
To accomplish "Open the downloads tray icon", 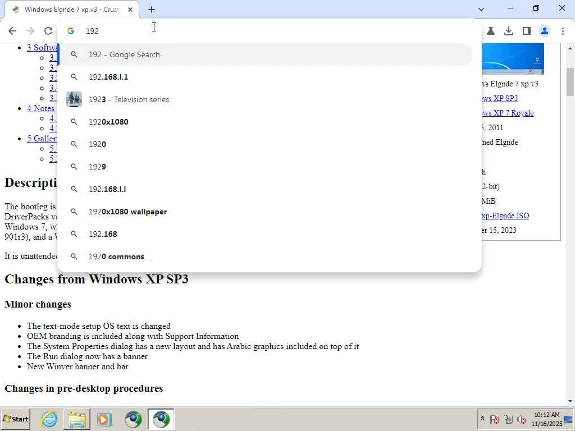I will click(509, 31).
